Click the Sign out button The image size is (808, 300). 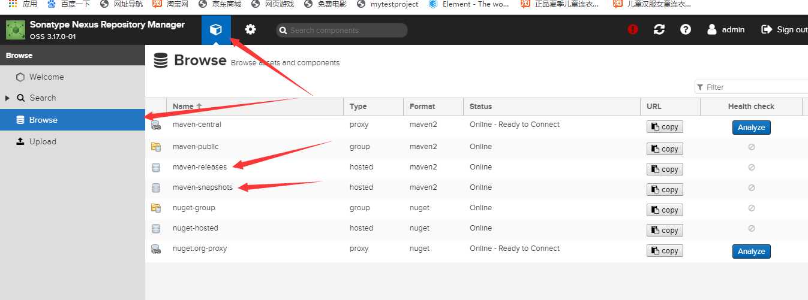coord(785,29)
